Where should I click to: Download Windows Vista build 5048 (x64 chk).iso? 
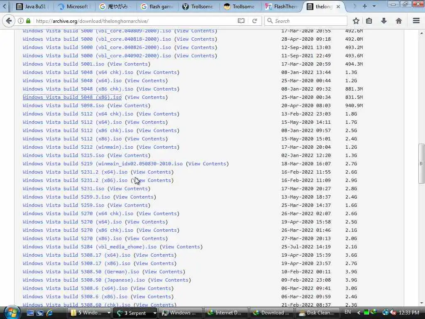tap(78, 72)
